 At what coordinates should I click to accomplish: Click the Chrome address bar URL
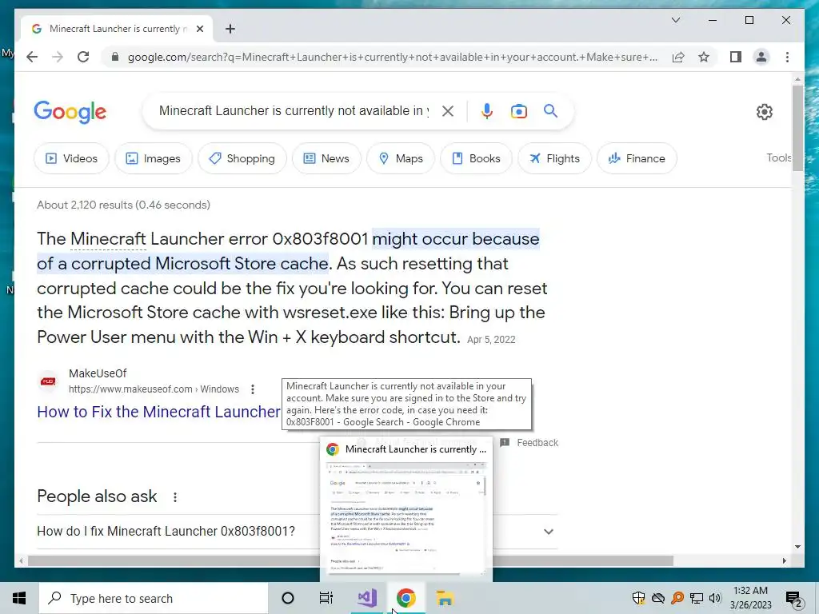pos(393,57)
